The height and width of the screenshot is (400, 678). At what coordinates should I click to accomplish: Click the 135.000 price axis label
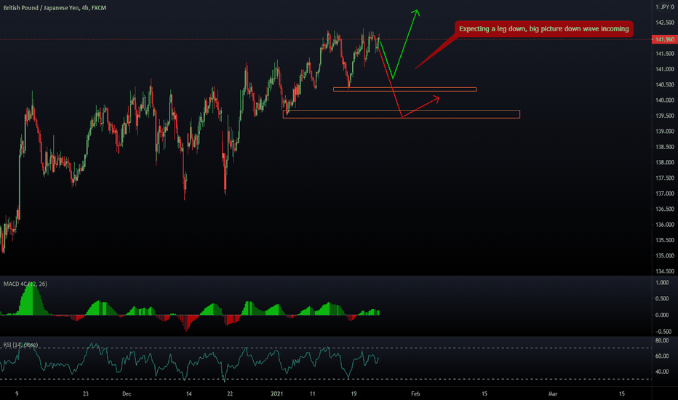click(665, 255)
